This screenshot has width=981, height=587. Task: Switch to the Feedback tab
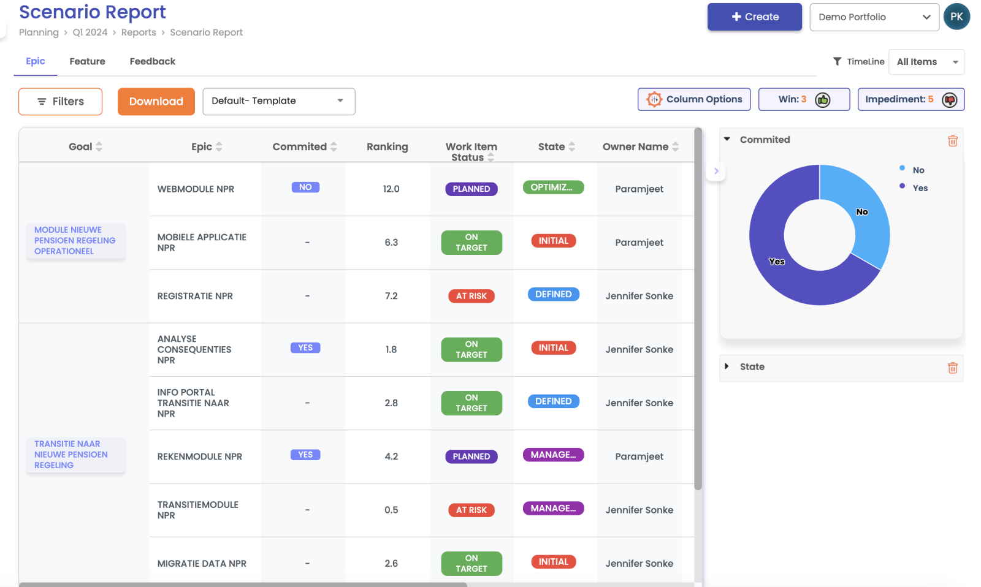coord(152,61)
